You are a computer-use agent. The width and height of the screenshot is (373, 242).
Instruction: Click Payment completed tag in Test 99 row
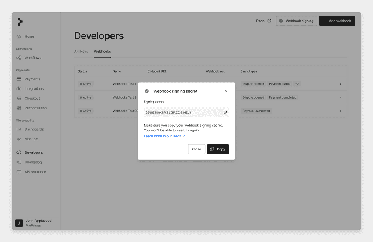coord(256,111)
